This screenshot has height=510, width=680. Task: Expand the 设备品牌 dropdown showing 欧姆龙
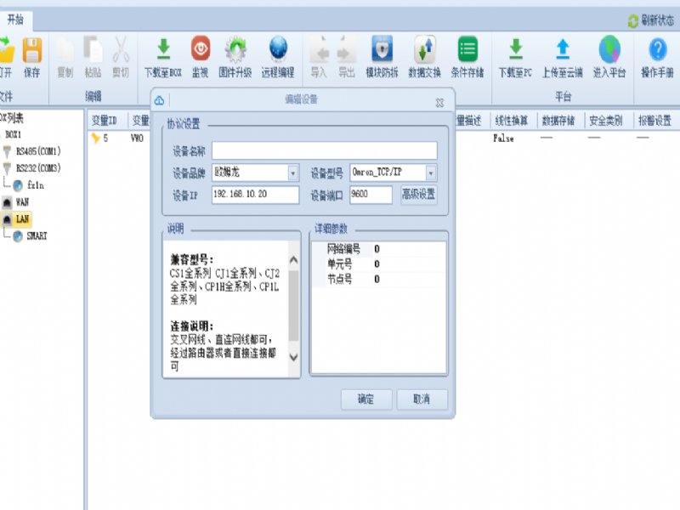coord(293,173)
